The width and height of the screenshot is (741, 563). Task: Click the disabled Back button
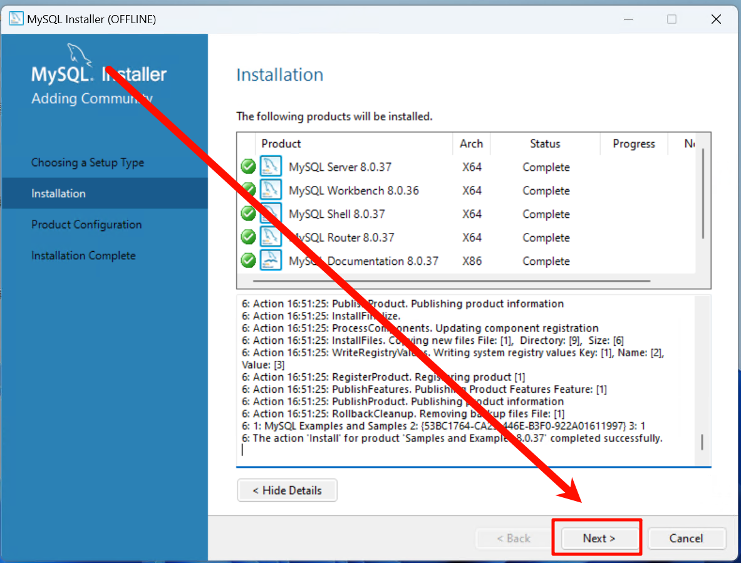[513, 539]
